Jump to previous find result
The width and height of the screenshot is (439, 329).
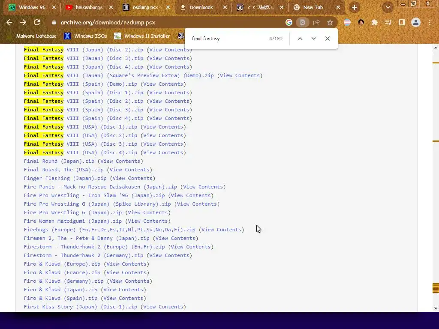pos(300,39)
